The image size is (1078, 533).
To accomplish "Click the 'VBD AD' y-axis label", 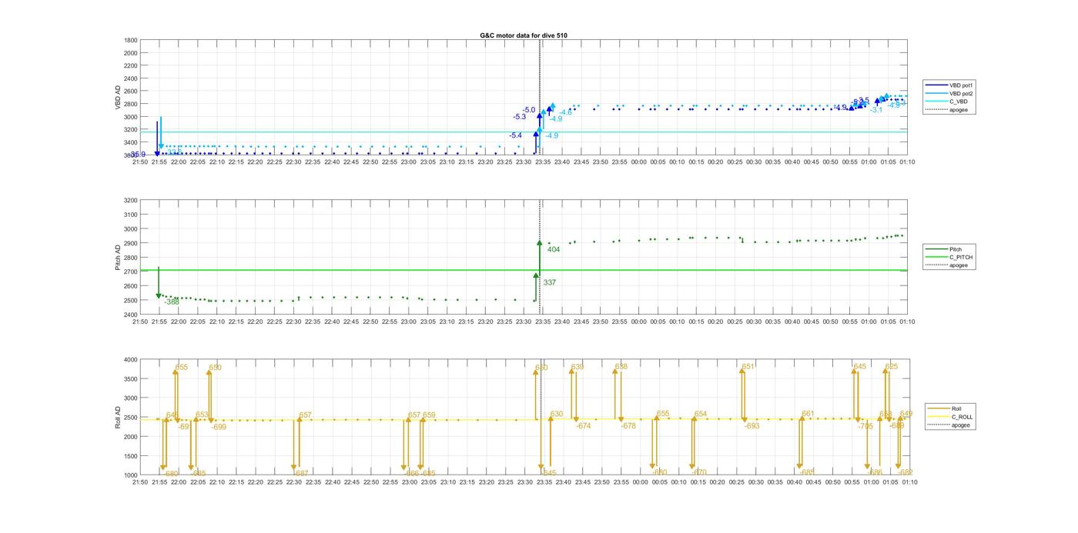I will tap(118, 98).
